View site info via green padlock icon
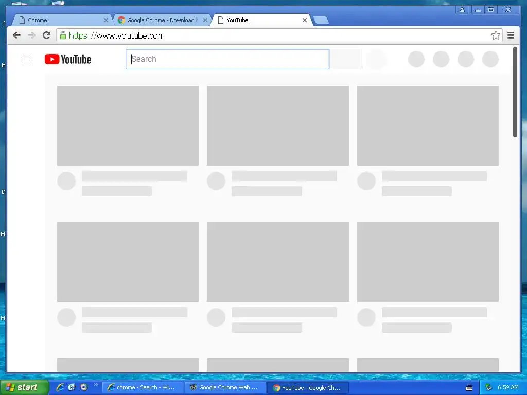The image size is (527, 395). click(63, 35)
